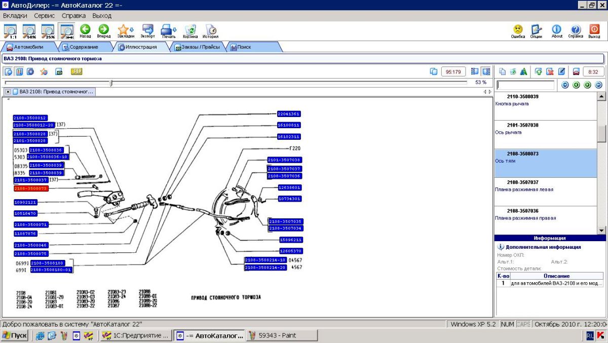Screen dimensions: 608x343
Task: Click the part search input field
Action: pos(525,85)
